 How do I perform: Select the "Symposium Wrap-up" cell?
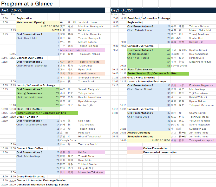click(140, 137)
